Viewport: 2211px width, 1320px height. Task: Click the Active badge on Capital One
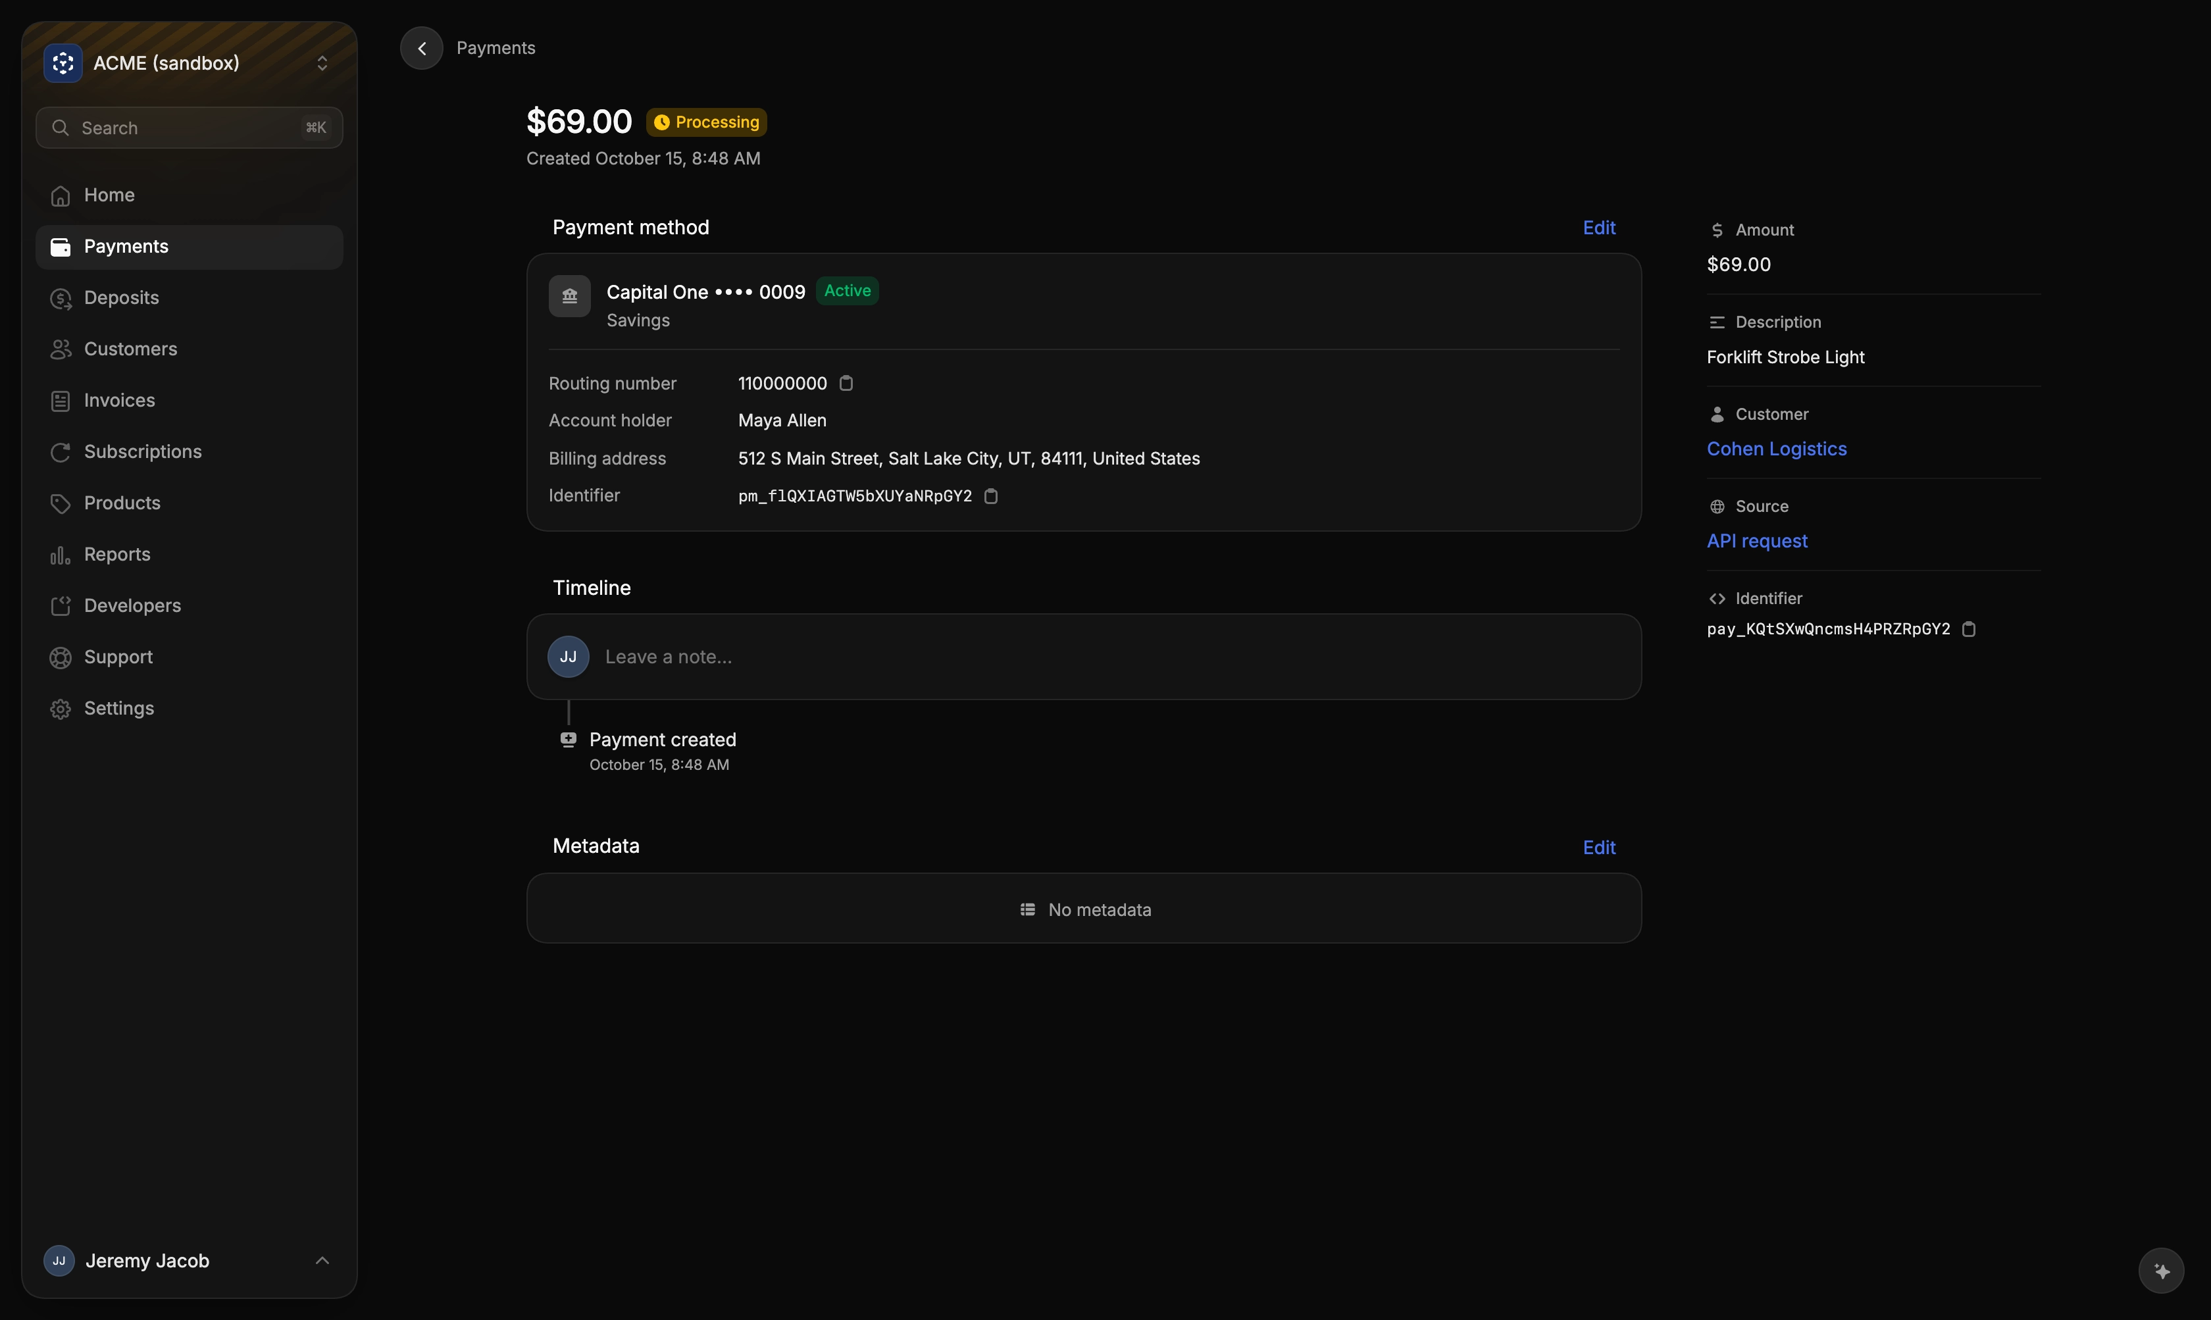coord(848,291)
